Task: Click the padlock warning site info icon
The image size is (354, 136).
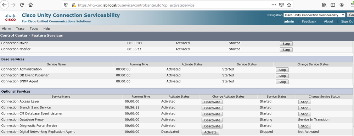Action: (74, 5)
